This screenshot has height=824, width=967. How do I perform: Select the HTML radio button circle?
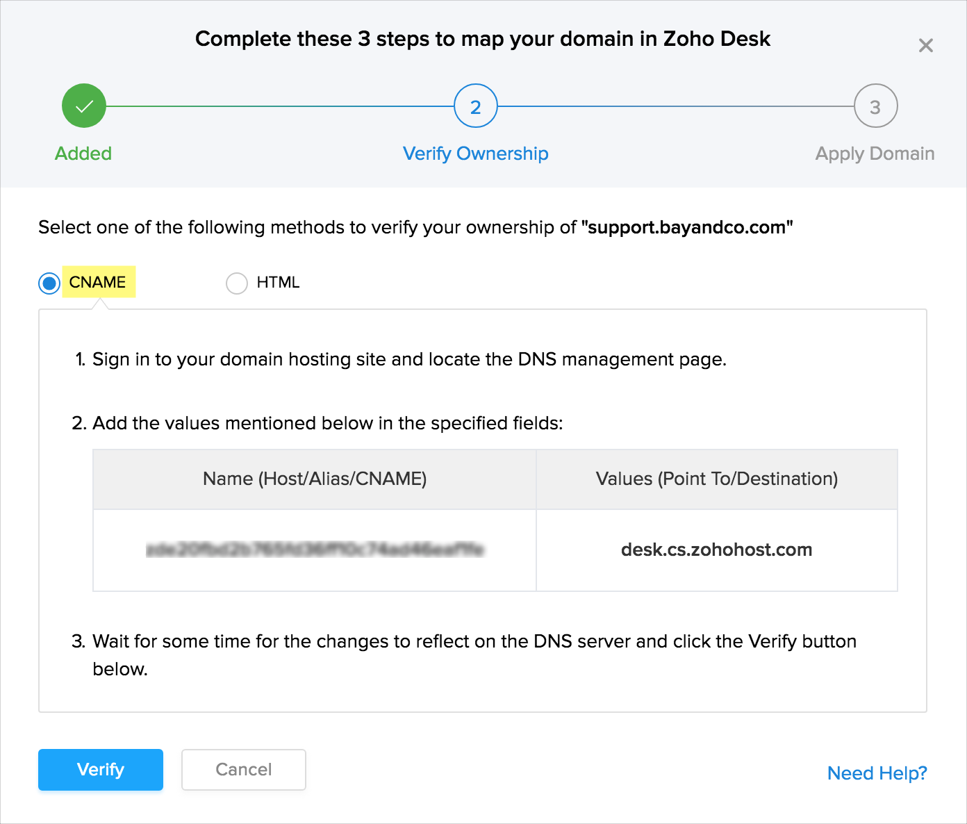pos(237,283)
